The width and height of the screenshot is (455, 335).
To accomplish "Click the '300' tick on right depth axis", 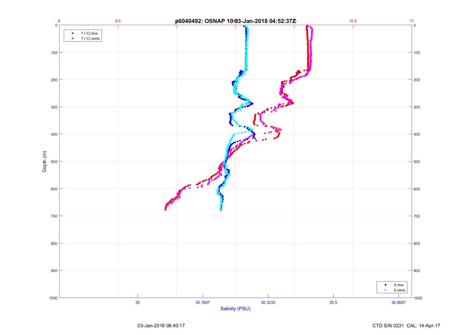I will (x=417, y=107).
